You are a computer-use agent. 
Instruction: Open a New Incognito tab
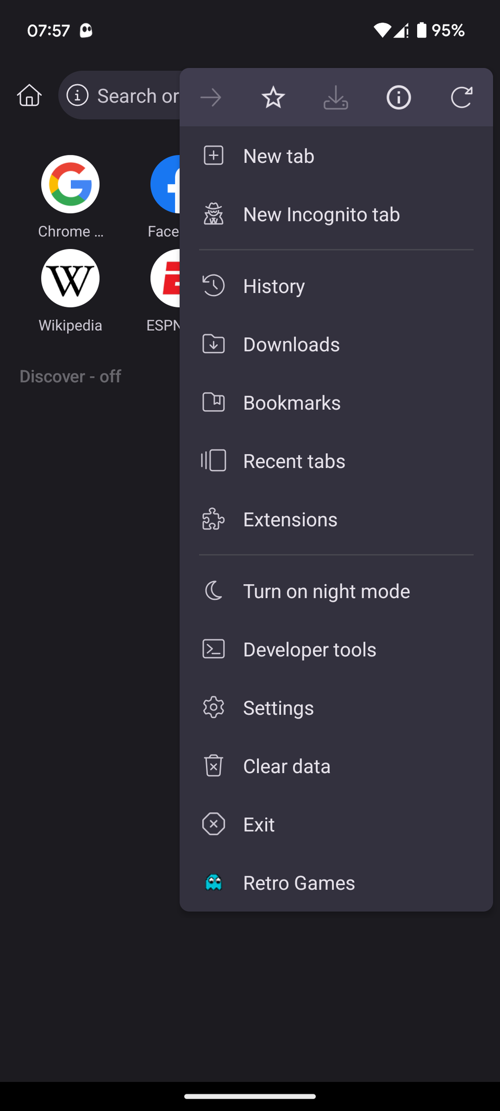(x=321, y=214)
